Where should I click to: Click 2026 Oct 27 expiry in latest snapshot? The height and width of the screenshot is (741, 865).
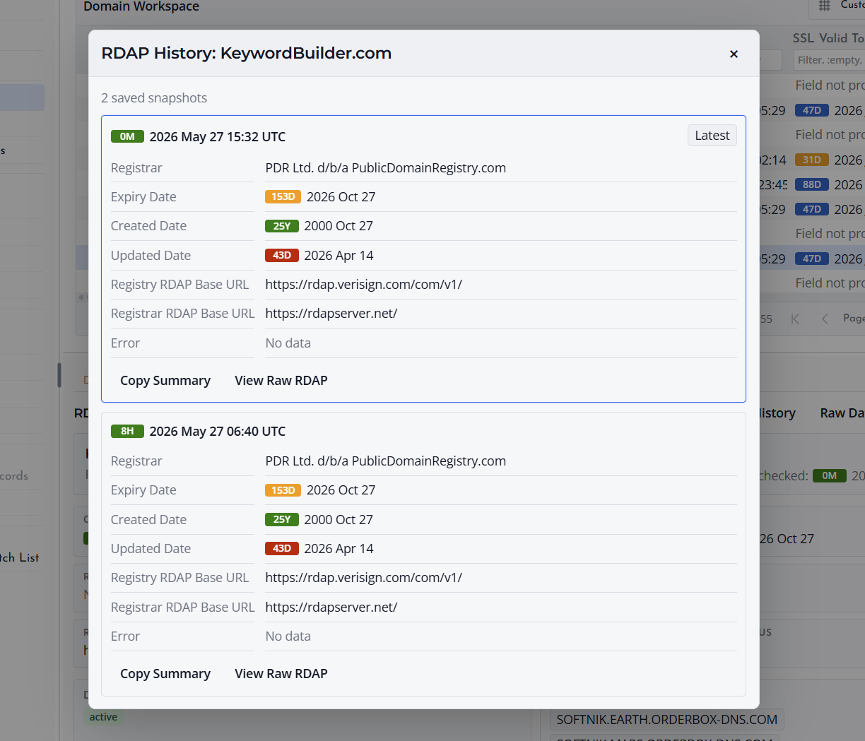[341, 196]
